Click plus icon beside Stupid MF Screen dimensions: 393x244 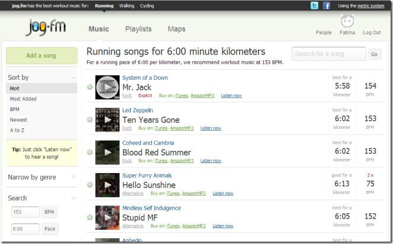(x=90, y=217)
